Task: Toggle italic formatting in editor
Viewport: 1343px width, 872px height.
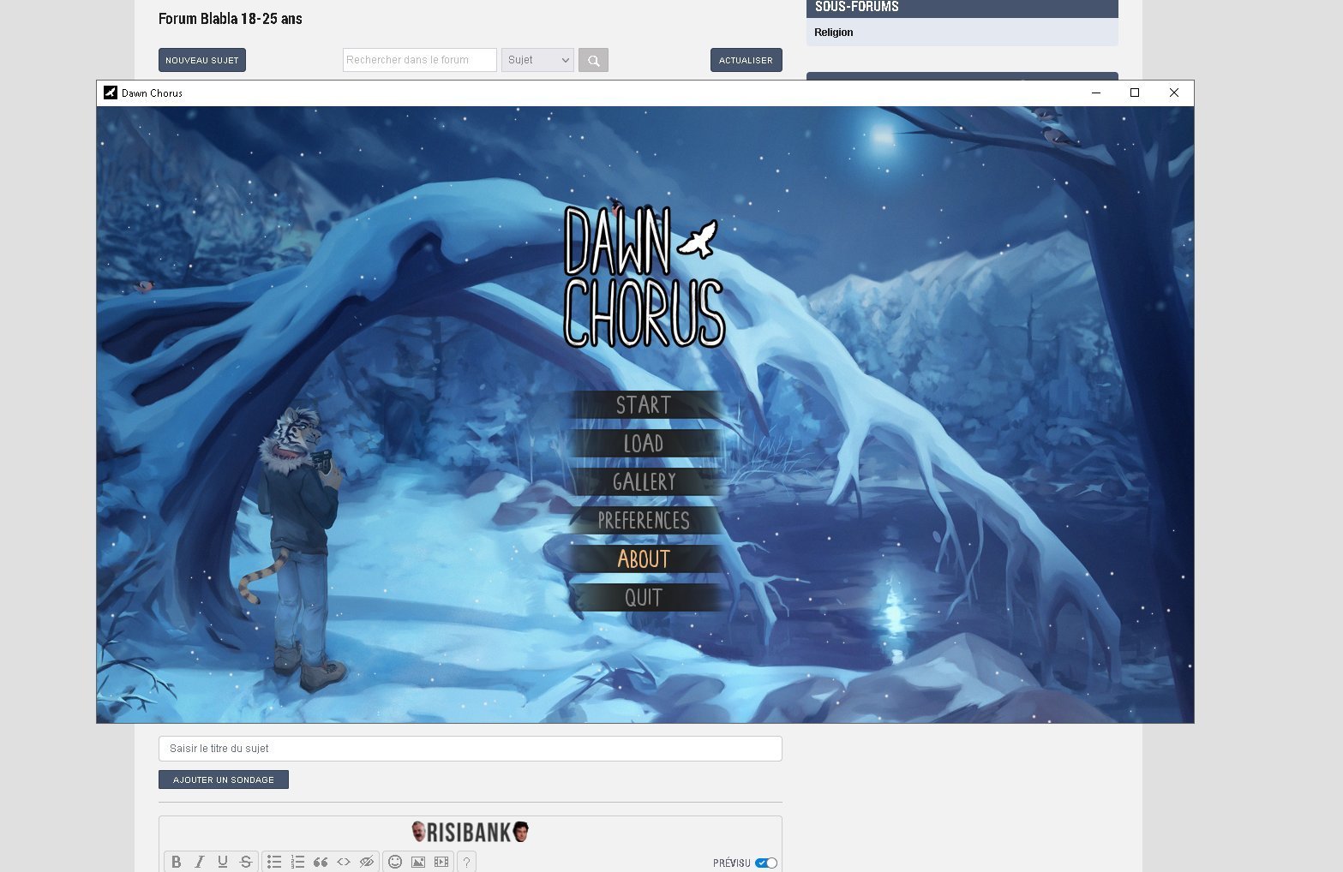Action: point(199,862)
